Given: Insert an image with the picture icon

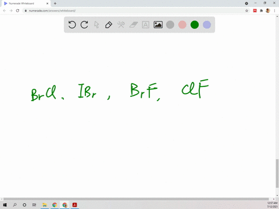Looking at the screenshot, I should tap(158, 25).
